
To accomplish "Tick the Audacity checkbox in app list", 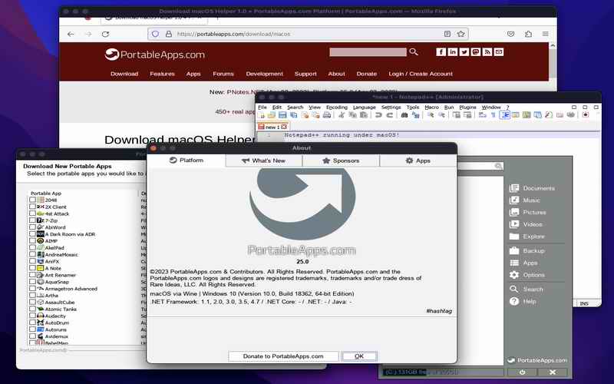I will 32,316.
